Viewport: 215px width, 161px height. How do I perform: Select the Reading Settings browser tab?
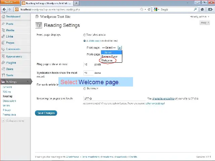(47, 3)
